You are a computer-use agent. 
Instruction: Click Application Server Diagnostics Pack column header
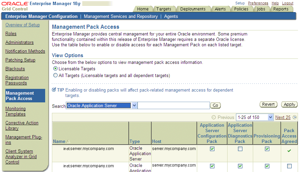[x=240, y=133]
